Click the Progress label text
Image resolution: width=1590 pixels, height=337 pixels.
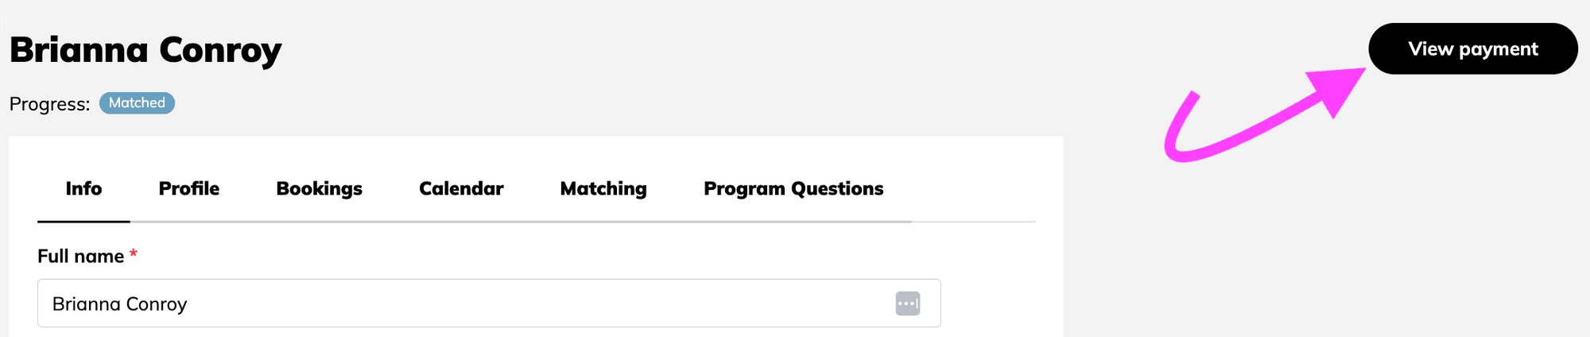[x=49, y=104]
